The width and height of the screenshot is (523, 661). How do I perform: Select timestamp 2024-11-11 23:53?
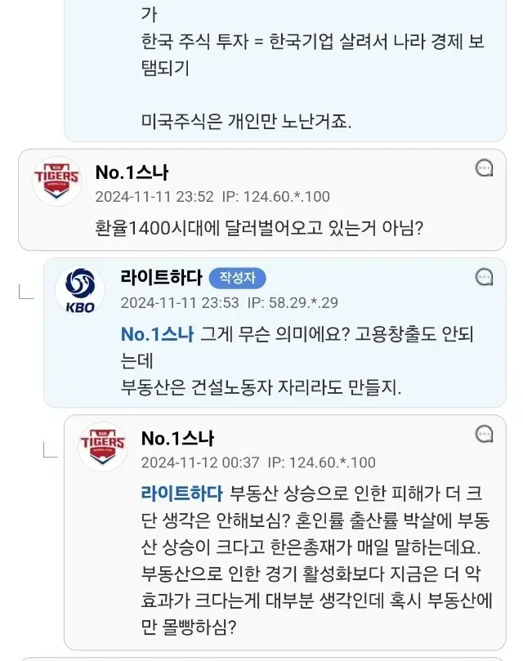coord(180,302)
